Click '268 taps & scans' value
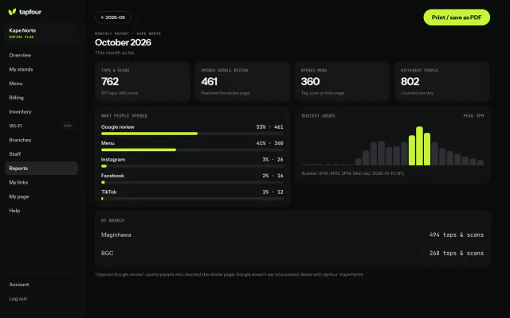This screenshot has width=510, height=318. pos(457,253)
